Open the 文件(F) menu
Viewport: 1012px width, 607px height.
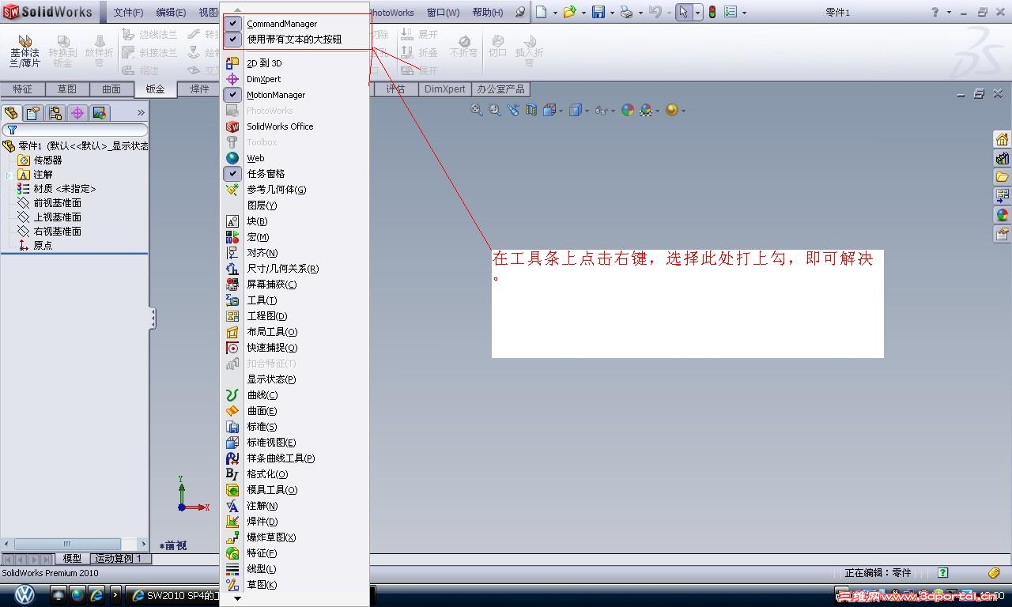point(128,13)
